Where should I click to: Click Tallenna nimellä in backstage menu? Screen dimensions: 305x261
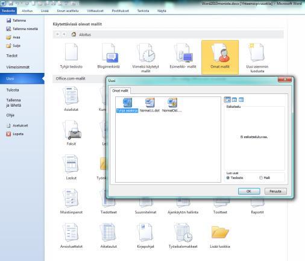pos(22,29)
